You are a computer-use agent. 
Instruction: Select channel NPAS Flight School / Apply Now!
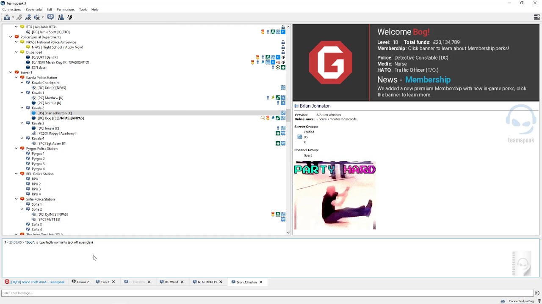point(57,47)
